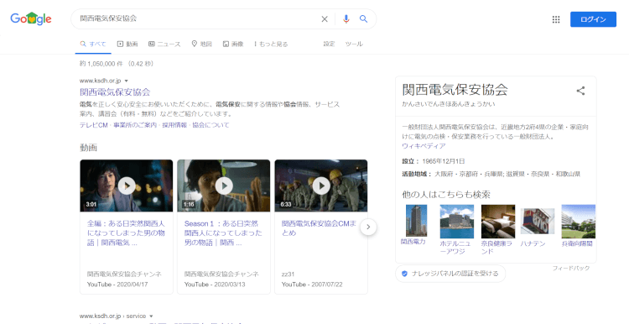Switch to the ニュース tab
Viewport: 629px width, 324px height.
tap(164, 44)
